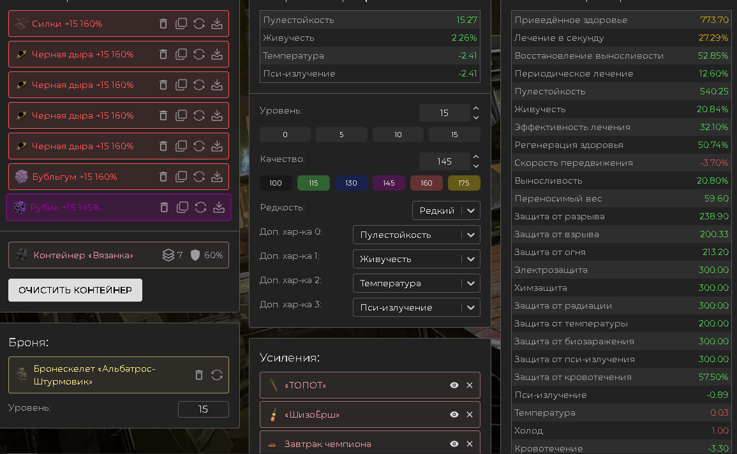Hide the «ШизоЁрш» boost via eye icon
Screen dimensions: 737x454
[454, 414]
